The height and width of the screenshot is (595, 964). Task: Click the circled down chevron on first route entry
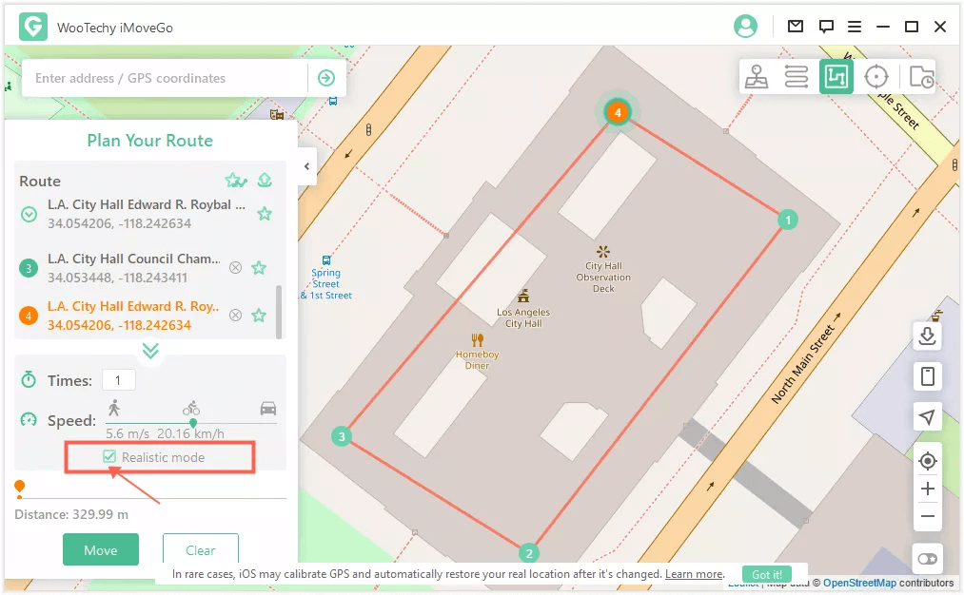tap(30, 214)
